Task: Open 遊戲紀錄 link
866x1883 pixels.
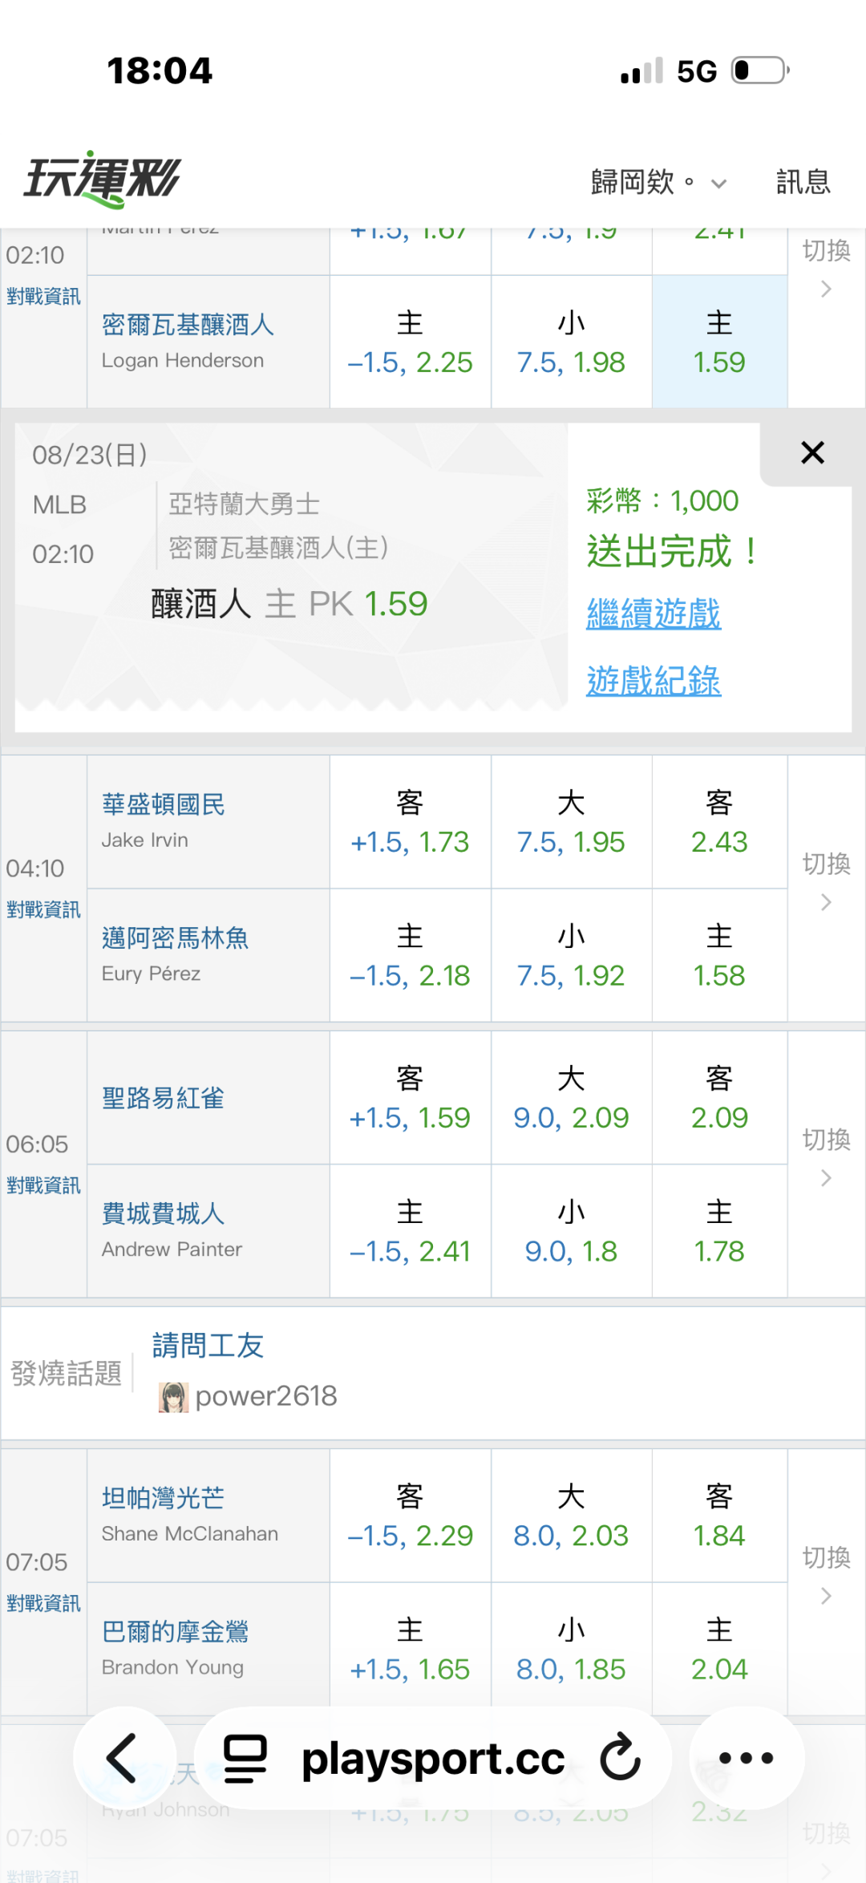Action: click(654, 682)
